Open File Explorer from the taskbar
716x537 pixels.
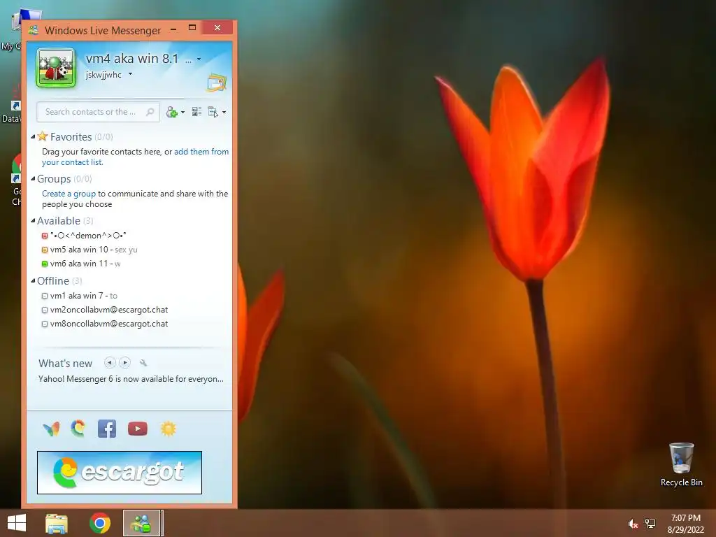coord(57,523)
